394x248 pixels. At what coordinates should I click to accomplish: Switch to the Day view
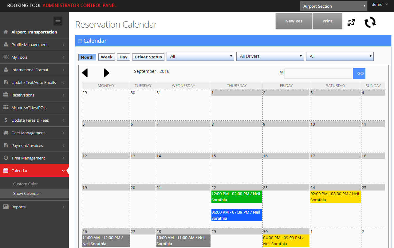(x=123, y=57)
